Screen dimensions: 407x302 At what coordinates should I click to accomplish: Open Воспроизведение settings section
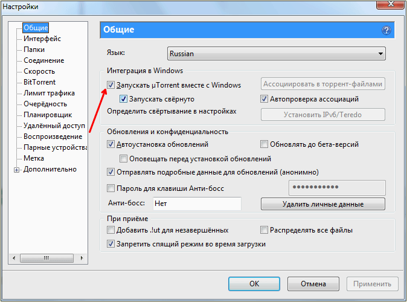pos(53,137)
